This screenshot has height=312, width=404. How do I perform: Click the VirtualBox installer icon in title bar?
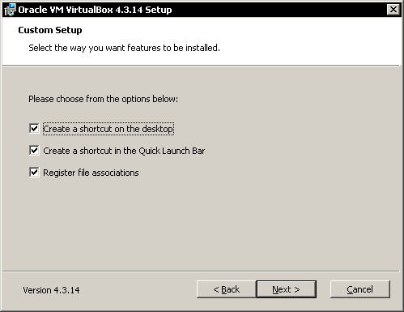click(11, 10)
